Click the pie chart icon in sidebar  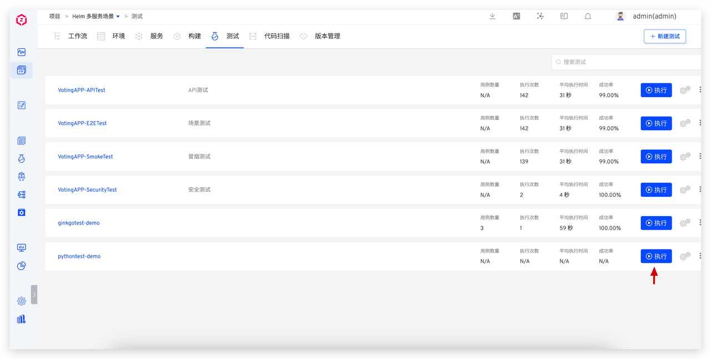point(22,266)
